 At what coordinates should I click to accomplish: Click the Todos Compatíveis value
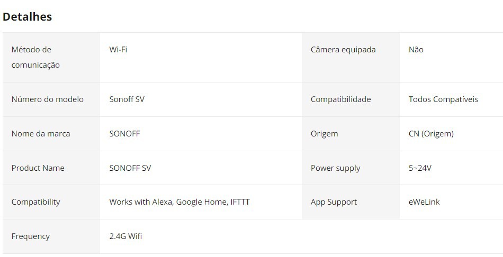tap(443, 99)
